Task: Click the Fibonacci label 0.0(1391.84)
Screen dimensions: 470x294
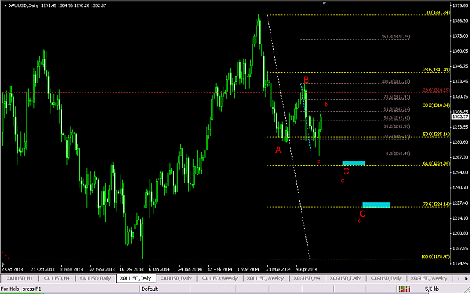Action: 438,12
